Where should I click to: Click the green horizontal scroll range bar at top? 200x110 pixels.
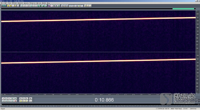pos(183,9)
